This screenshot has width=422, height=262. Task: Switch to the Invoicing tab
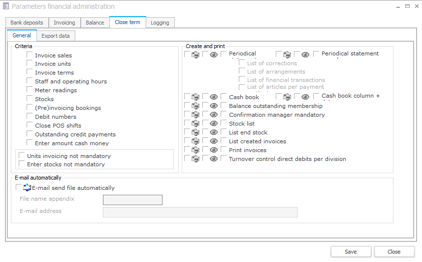(x=65, y=23)
